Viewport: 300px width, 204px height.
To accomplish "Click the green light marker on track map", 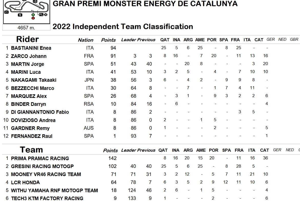I will pos(33,15).
